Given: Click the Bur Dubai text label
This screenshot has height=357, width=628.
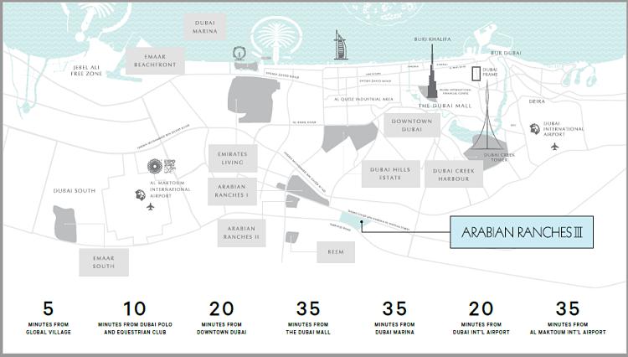Looking at the screenshot, I should [x=507, y=53].
